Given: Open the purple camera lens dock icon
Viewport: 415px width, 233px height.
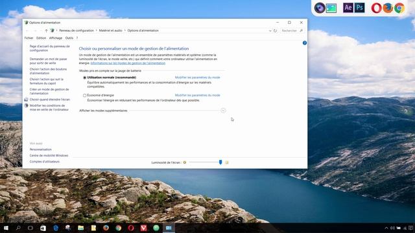Looking at the screenshot, I should (320, 8).
